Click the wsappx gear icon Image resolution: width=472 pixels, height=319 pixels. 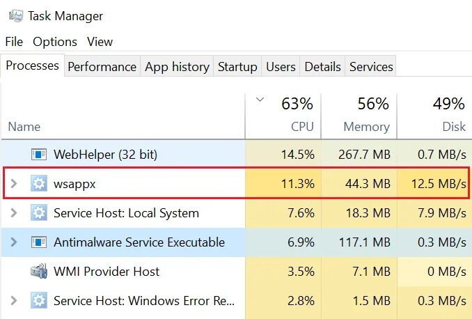pos(39,184)
